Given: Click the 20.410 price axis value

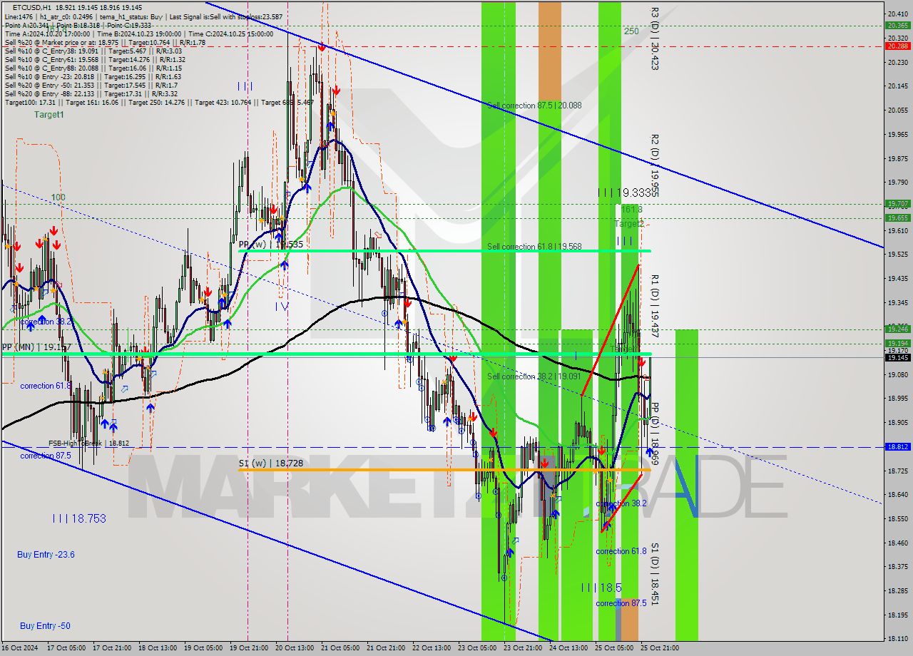Looking at the screenshot, I should point(897,14).
